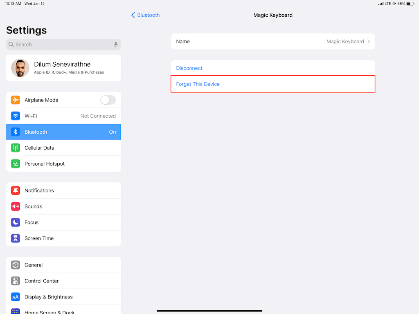Screen dimensions: 419x314
Task: Open the Magic Keyboard Name row chevron
Action: [368, 42]
